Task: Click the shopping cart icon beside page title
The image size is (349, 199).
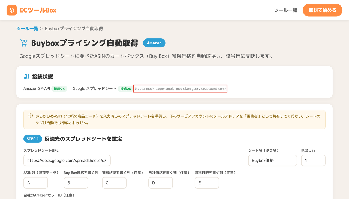Action: [x=24, y=43]
